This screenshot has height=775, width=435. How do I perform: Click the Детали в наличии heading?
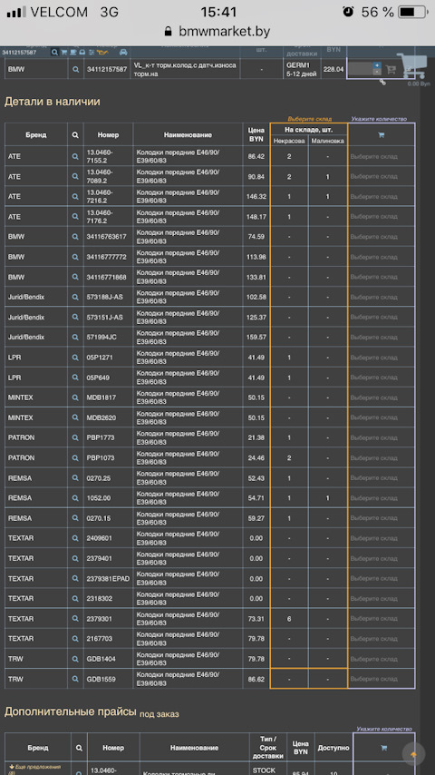pyautogui.click(x=53, y=102)
